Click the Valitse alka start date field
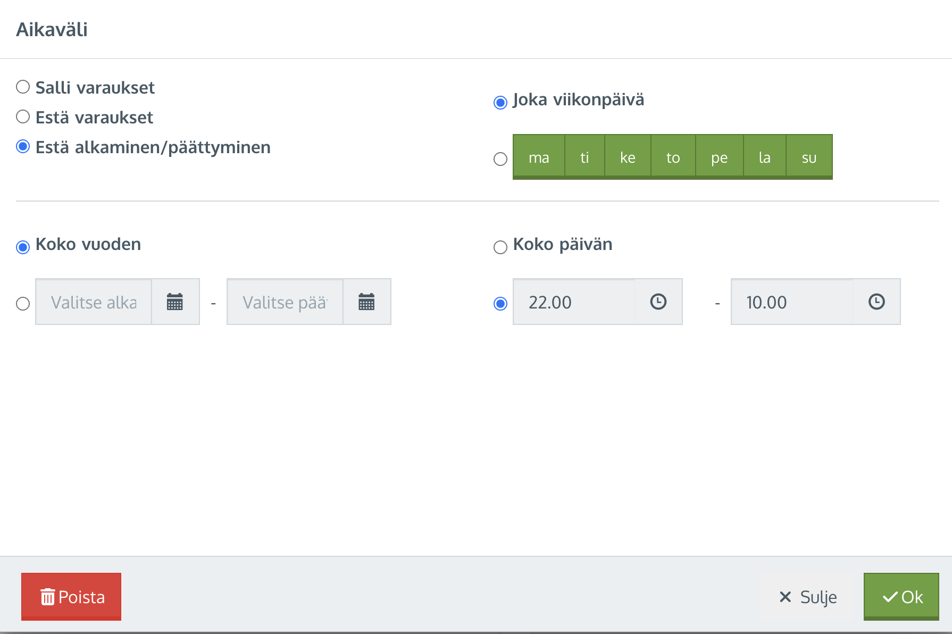Image resolution: width=952 pixels, height=634 pixels. click(94, 302)
